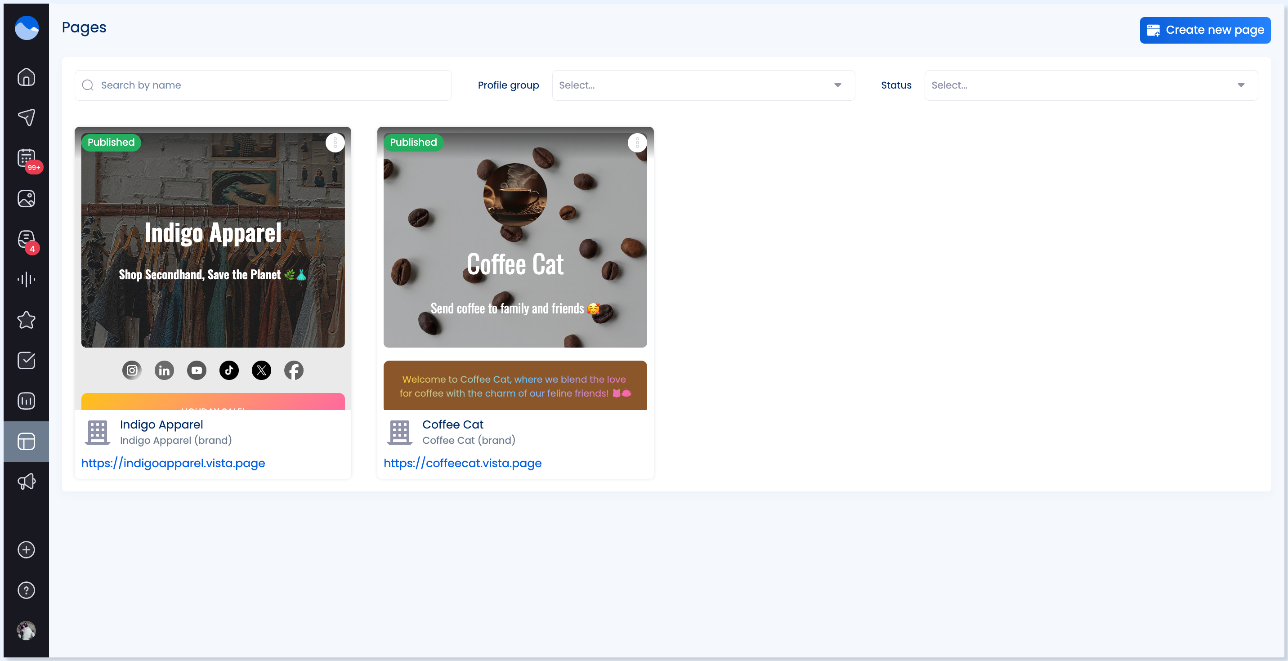The width and height of the screenshot is (1288, 661).
Task: Focus the Search by name field
Action: click(x=263, y=85)
